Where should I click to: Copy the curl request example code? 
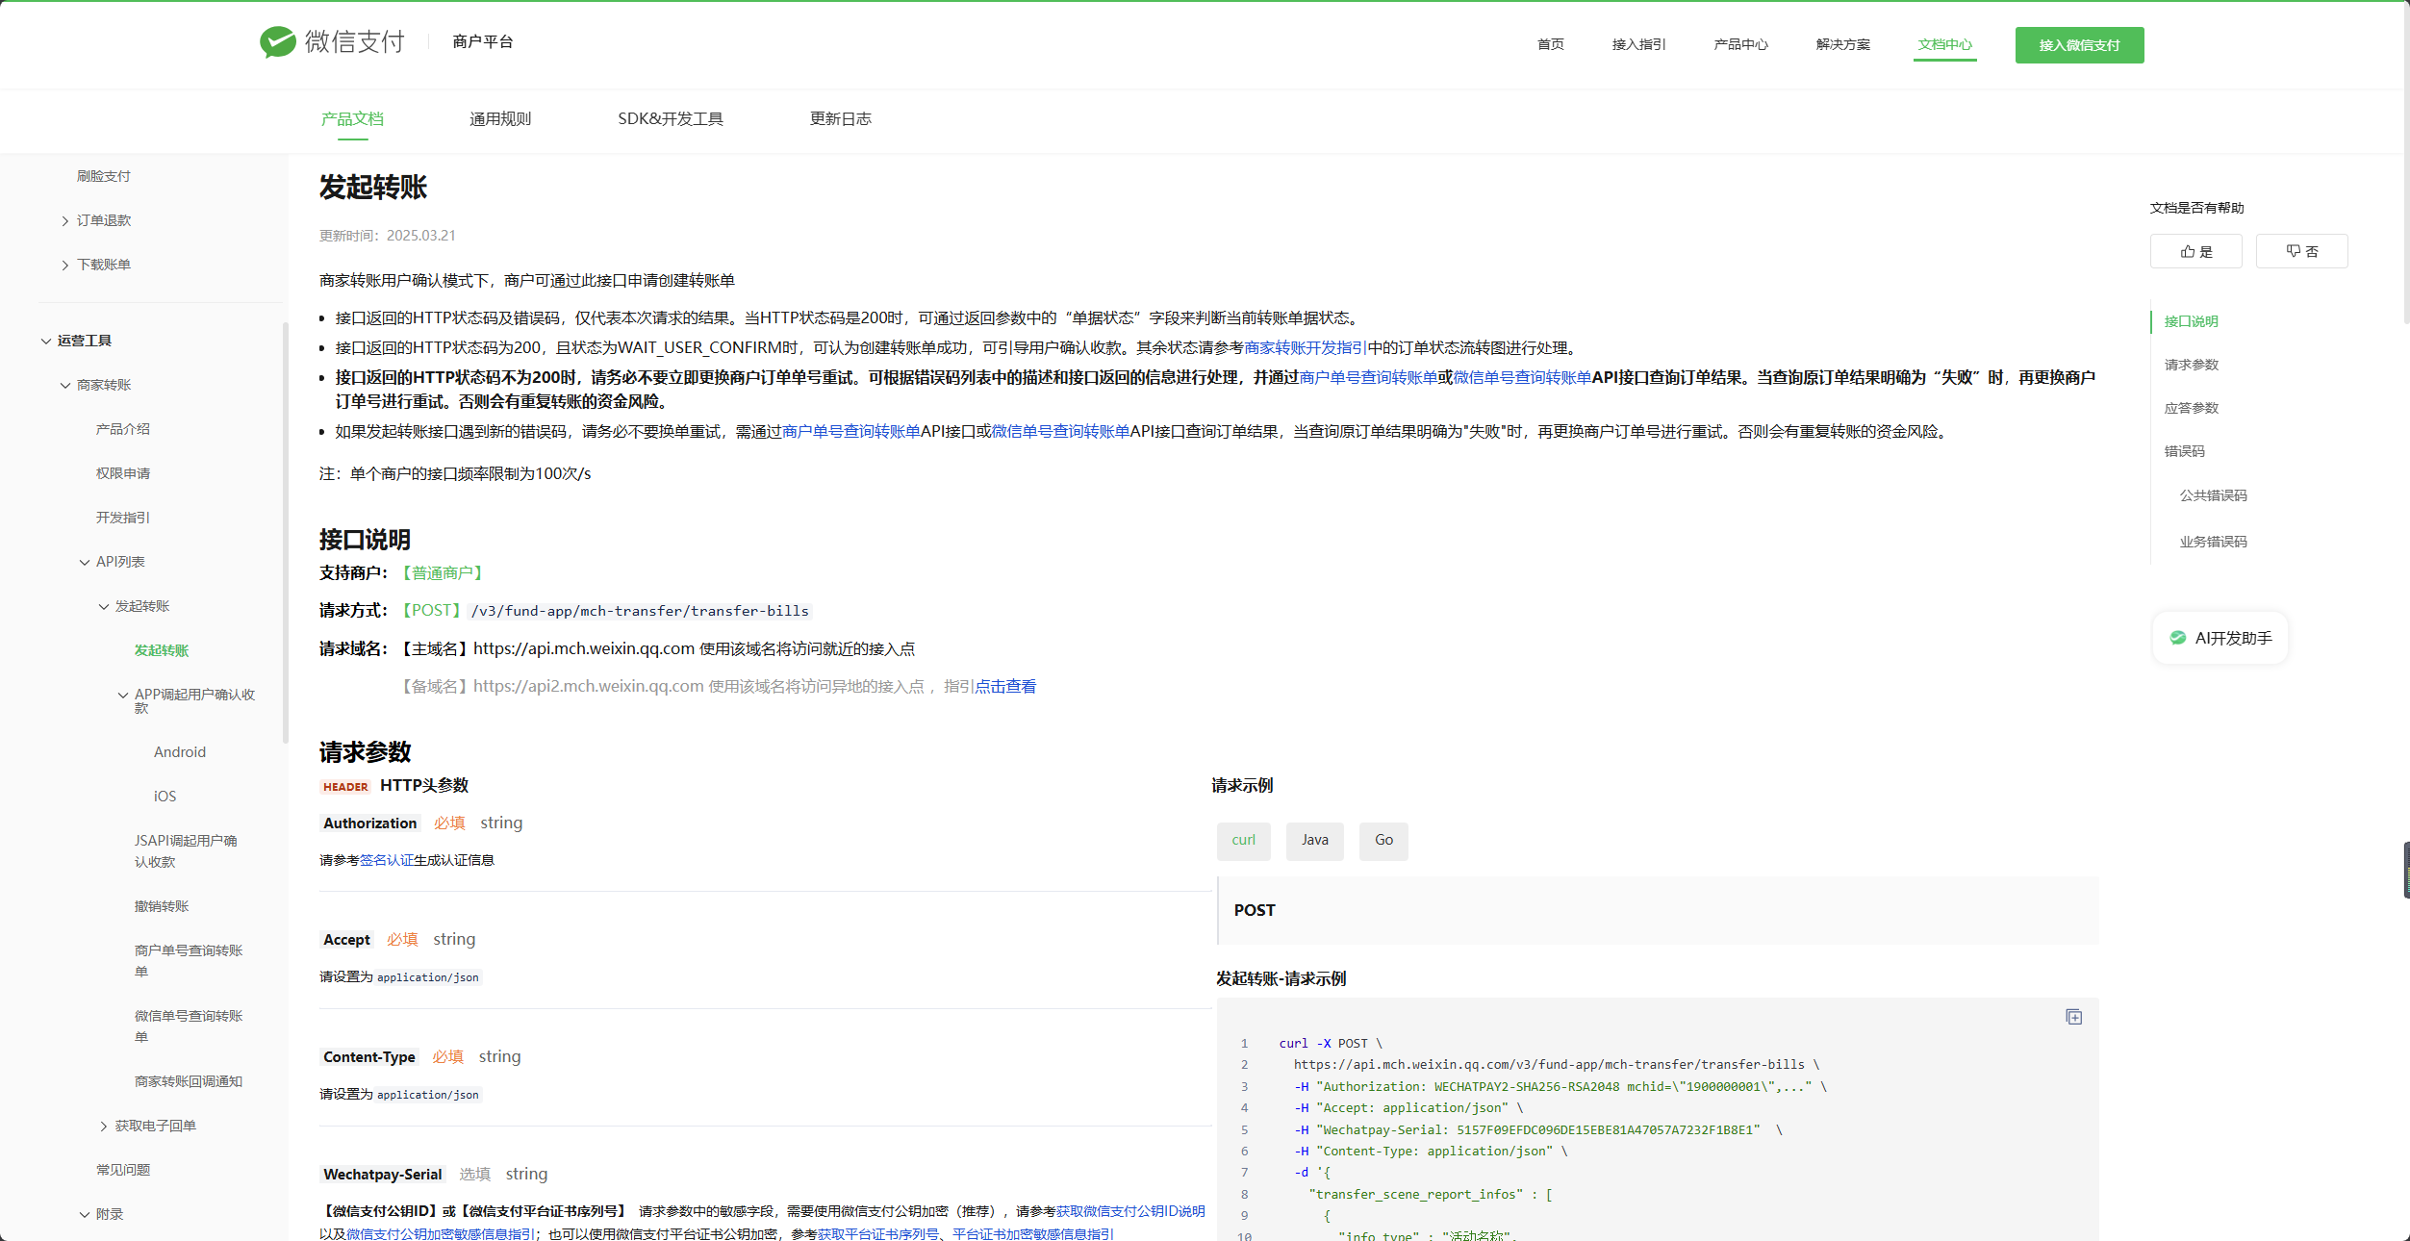click(2073, 1018)
